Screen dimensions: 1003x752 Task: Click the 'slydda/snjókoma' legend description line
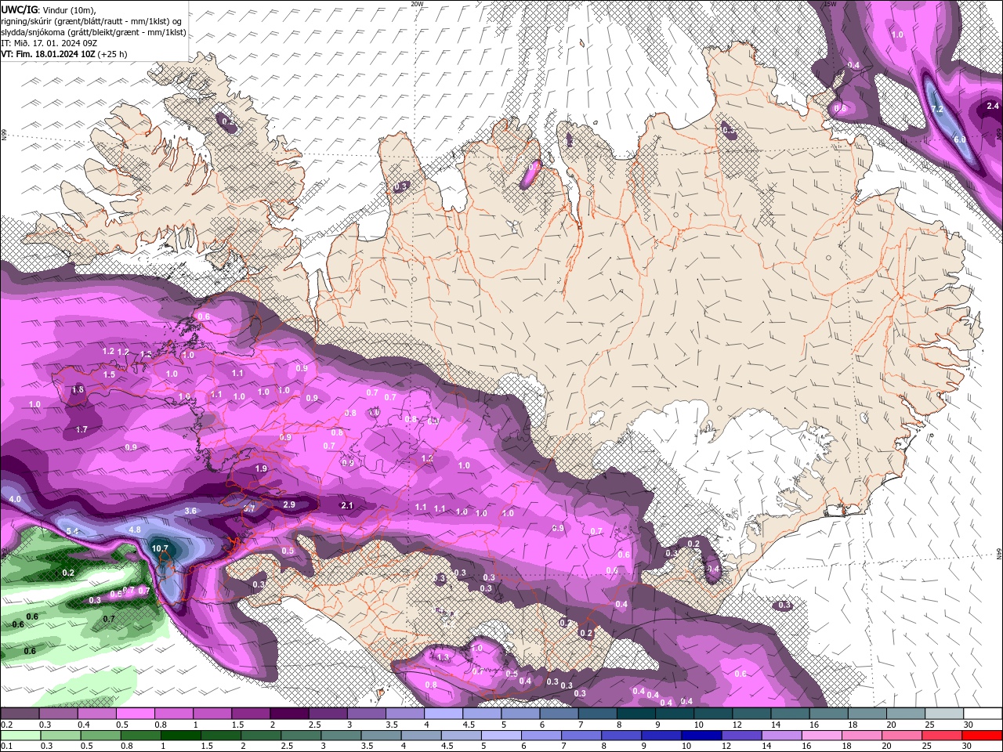coord(93,32)
